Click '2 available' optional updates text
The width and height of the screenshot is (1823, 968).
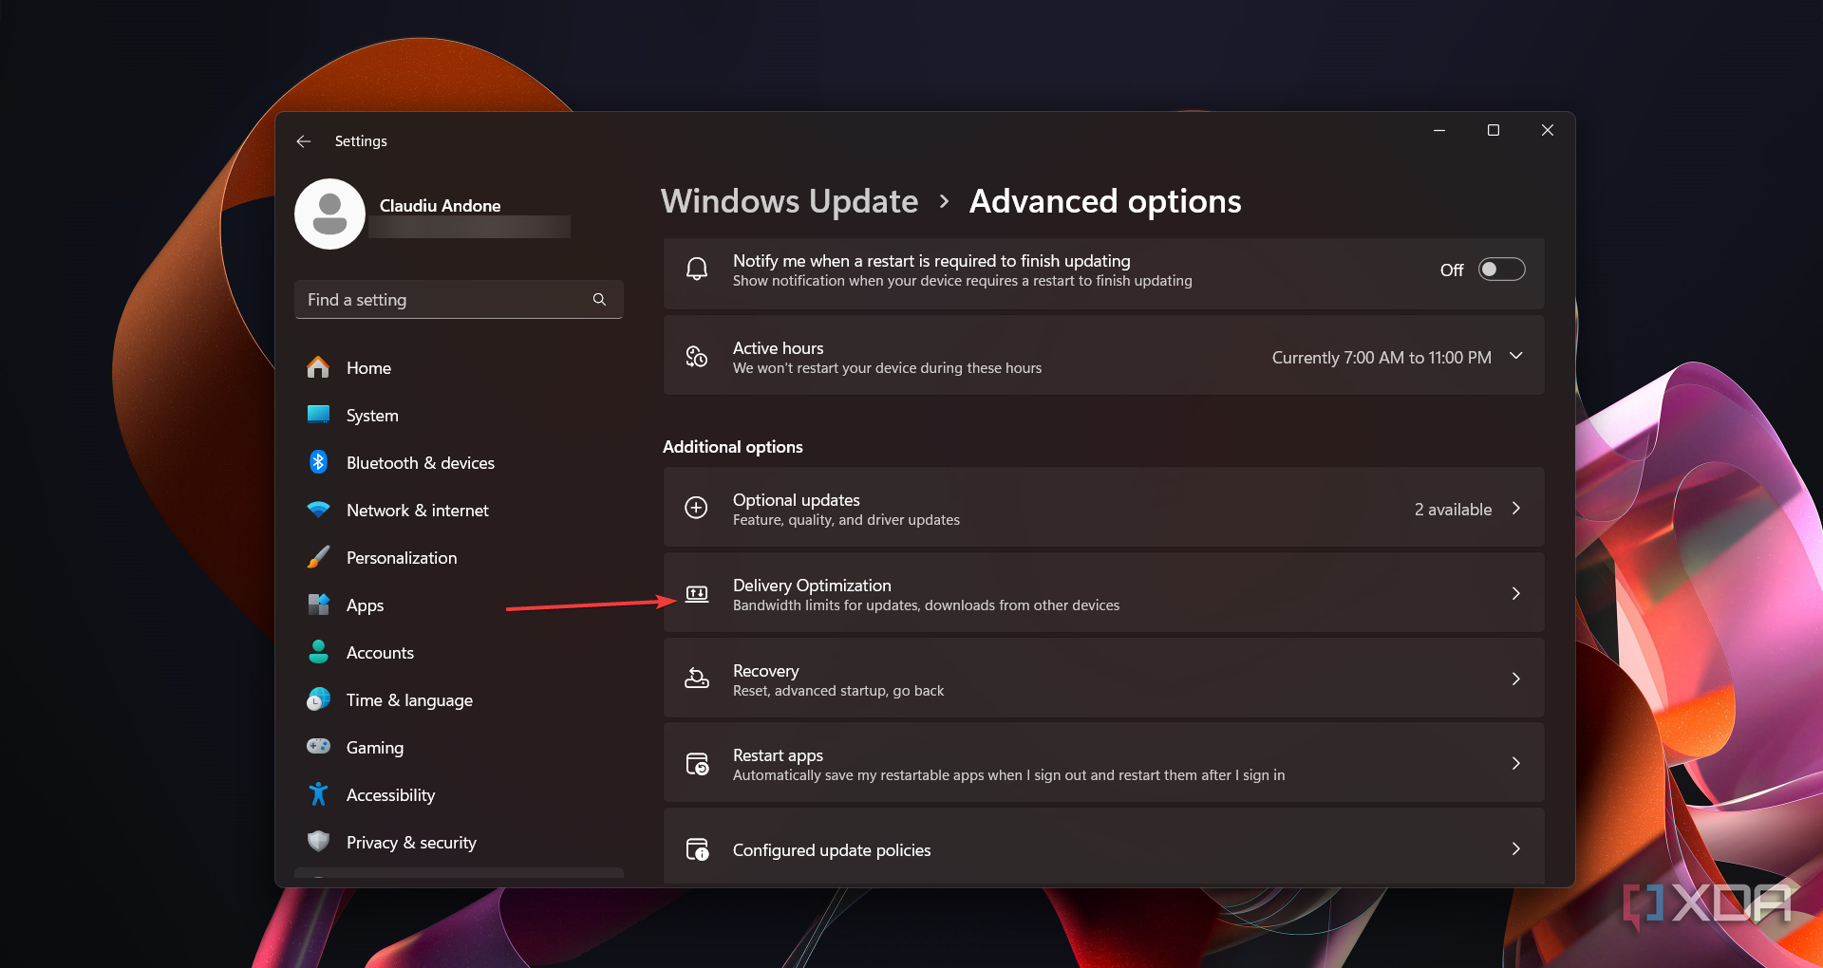click(x=1453, y=510)
